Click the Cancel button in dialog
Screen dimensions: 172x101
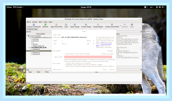(112, 70)
